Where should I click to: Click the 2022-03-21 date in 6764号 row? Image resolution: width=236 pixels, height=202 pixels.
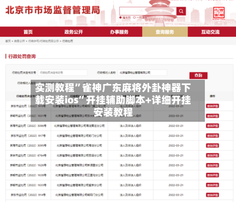pyautogui.click(x=176, y=155)
